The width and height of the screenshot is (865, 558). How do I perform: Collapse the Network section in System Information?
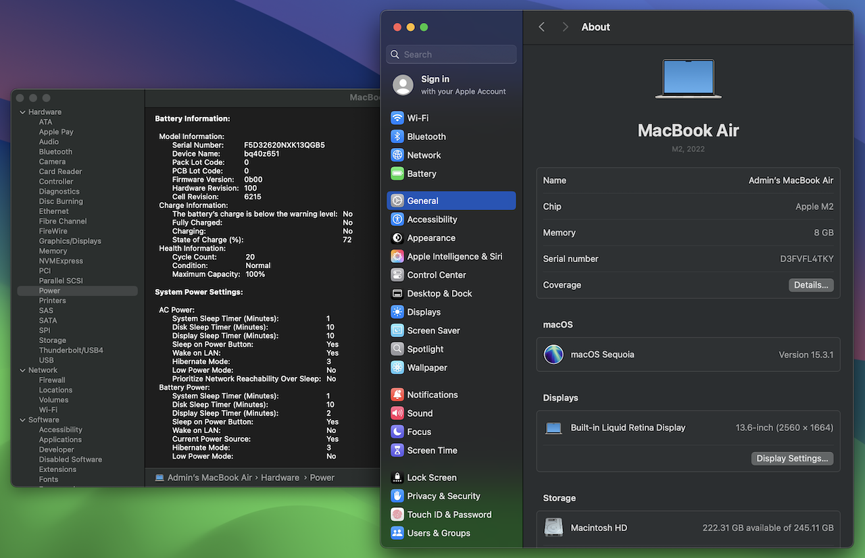coord(22,370)
